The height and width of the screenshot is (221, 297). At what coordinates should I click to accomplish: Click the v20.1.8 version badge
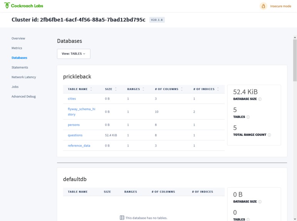[x=157, y=20]
